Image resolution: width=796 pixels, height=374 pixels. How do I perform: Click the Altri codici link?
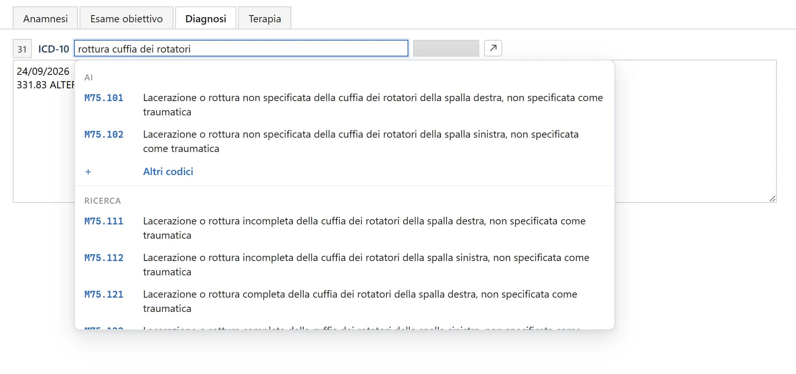[168, 171]
